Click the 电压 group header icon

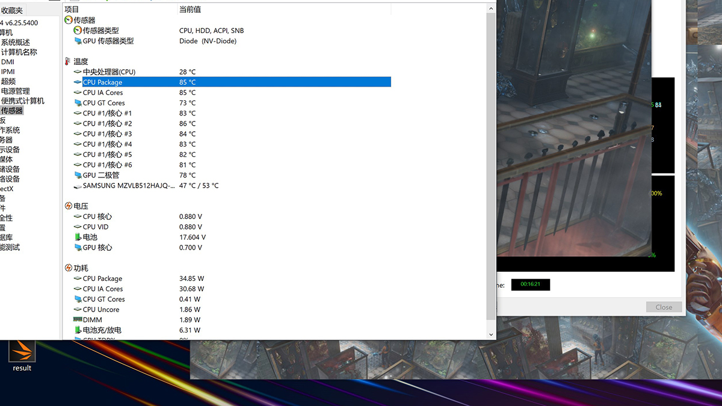point(68,206)
